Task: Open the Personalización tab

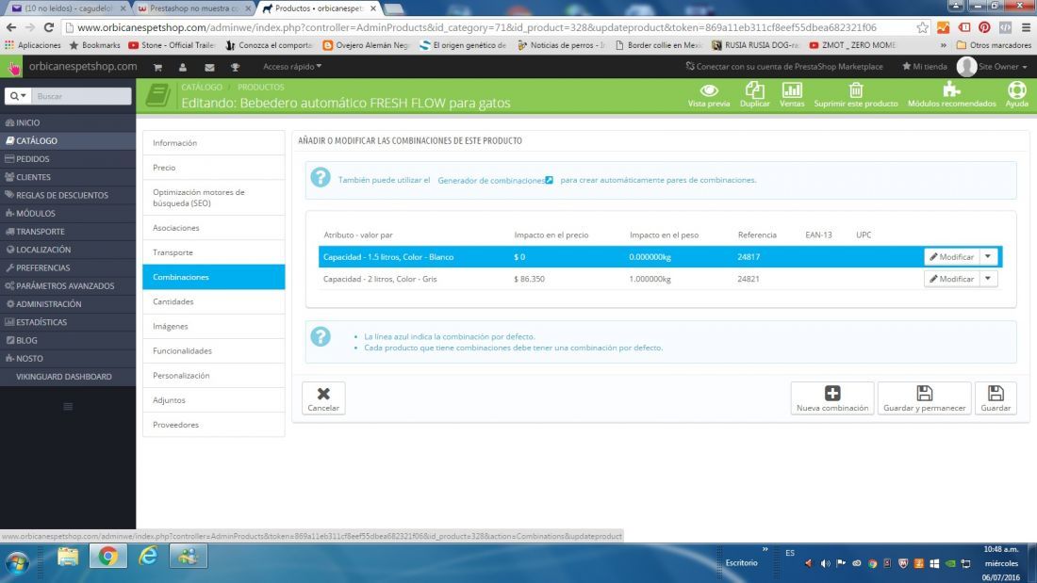Action: click(x=214, y=376)
